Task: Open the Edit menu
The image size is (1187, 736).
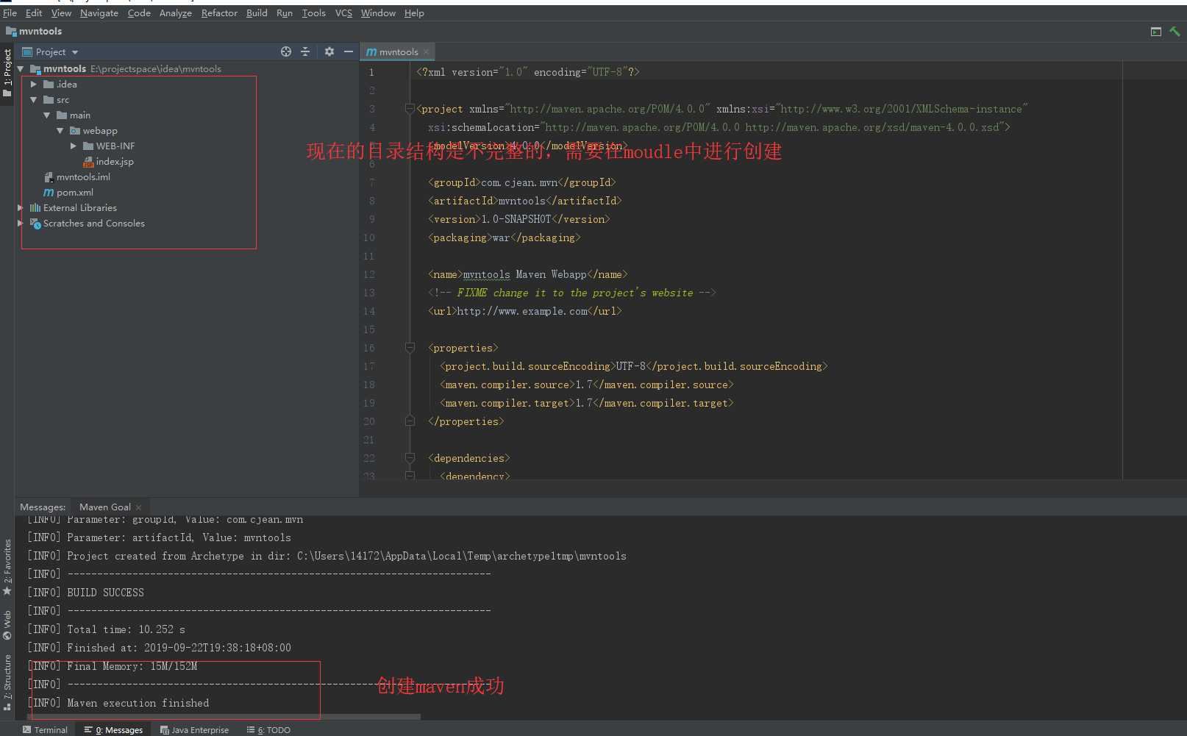Action: pyautogui.click(x=34, y=13)
